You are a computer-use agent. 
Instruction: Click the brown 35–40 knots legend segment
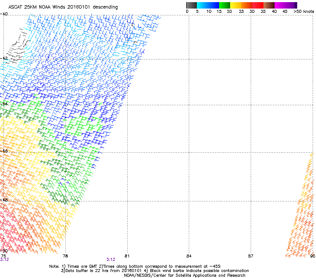[x=269, y=5]
